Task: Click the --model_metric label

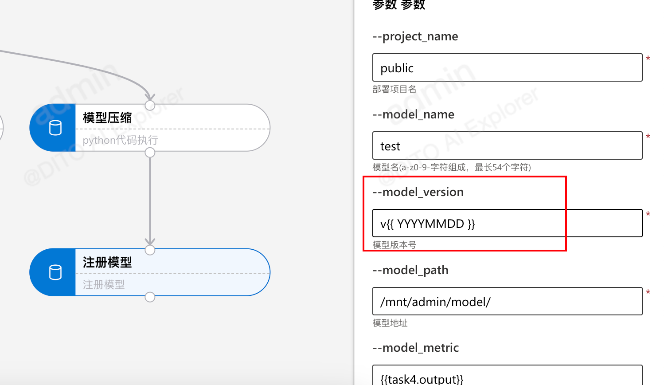Action: (x=415, y=348)
